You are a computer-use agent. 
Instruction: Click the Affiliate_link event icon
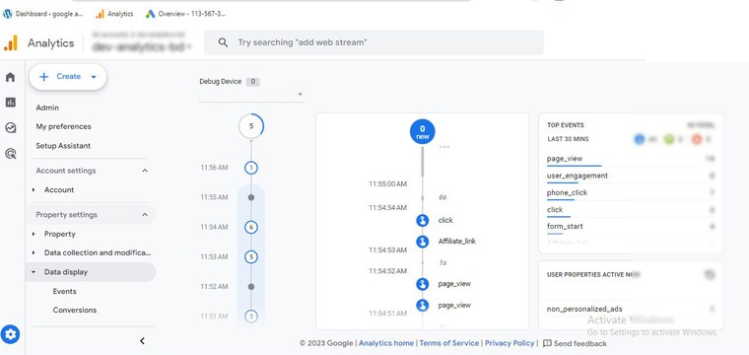click(422, 242)
